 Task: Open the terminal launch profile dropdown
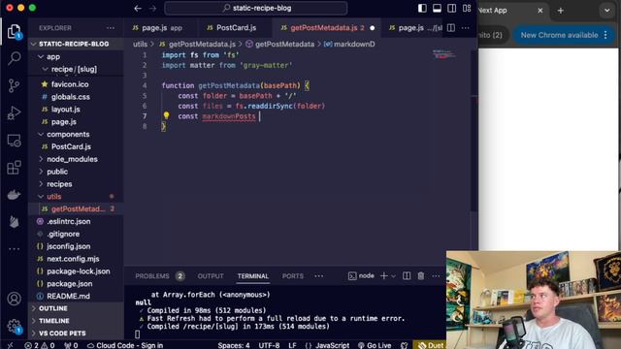393,276
